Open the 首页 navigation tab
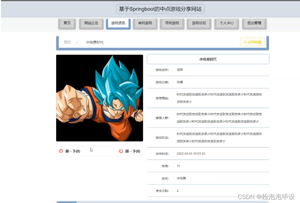The image size is (300, 203). coord(67,24)
